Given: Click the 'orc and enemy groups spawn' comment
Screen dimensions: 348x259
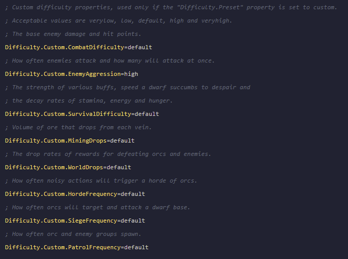Looking at the screenshot, I should click(x=73, y=234).
